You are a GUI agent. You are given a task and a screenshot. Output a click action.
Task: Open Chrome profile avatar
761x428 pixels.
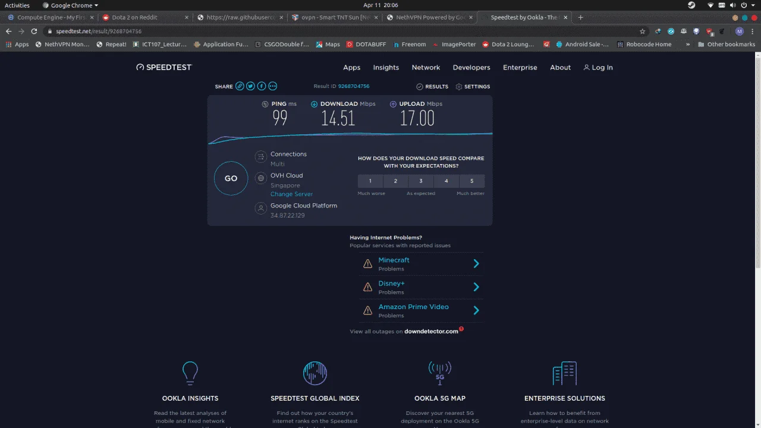740,31
